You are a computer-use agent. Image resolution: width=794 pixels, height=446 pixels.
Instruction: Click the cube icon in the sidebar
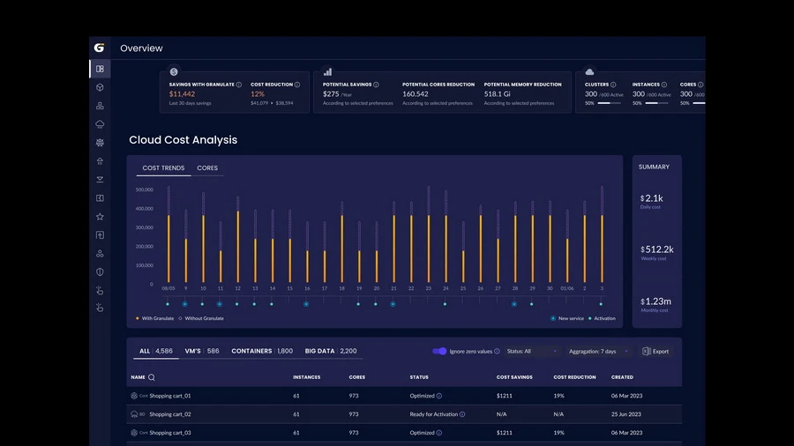point(100,87)
